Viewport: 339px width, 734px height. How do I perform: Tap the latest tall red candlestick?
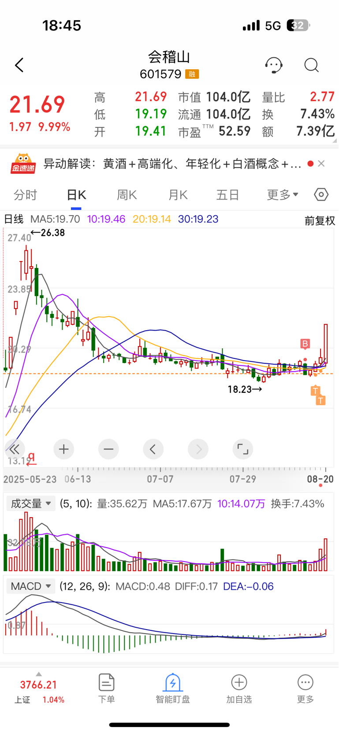pyautogui.click(x=326, y=344)
